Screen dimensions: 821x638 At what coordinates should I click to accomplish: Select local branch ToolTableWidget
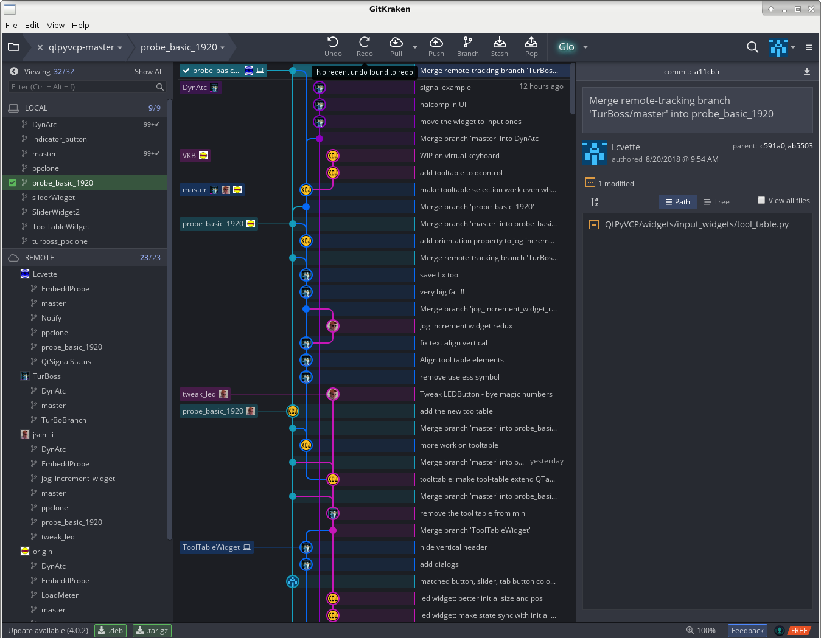61,227
